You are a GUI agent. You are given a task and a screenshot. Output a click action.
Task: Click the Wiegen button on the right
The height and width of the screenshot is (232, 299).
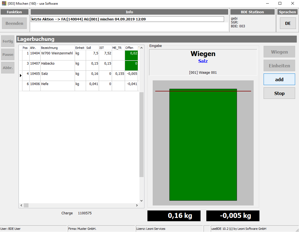tap(279, 52)
